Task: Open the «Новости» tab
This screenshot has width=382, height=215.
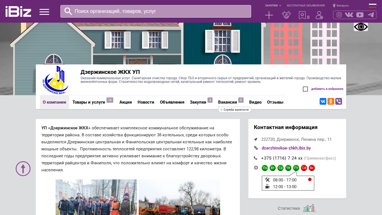Action: pyautogui.click(x=146, y=102)
